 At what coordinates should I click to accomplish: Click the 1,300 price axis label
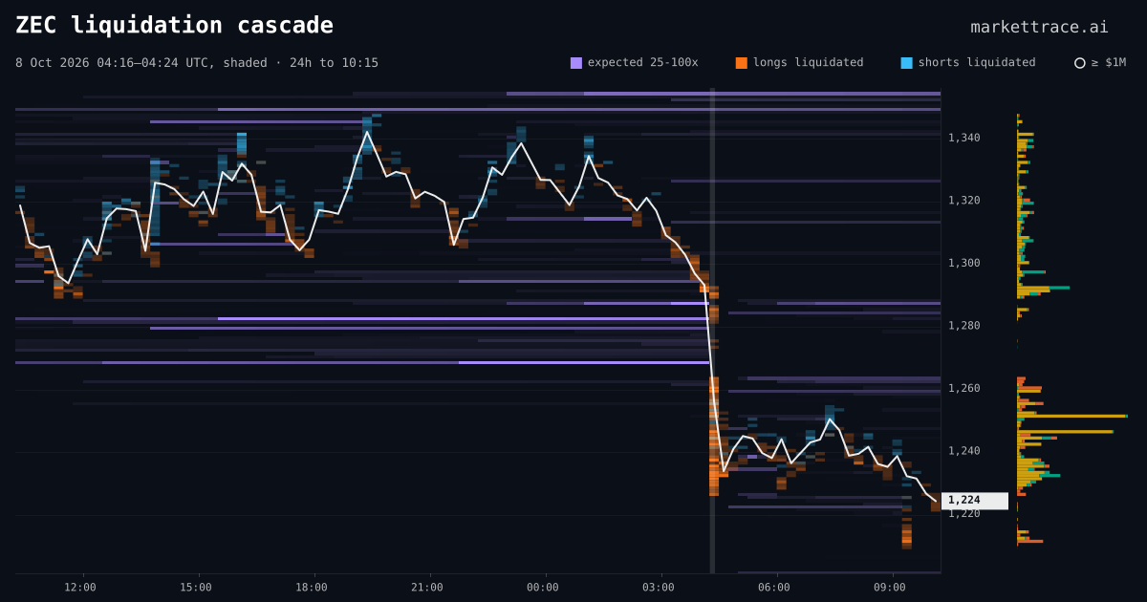pos(964,263)
